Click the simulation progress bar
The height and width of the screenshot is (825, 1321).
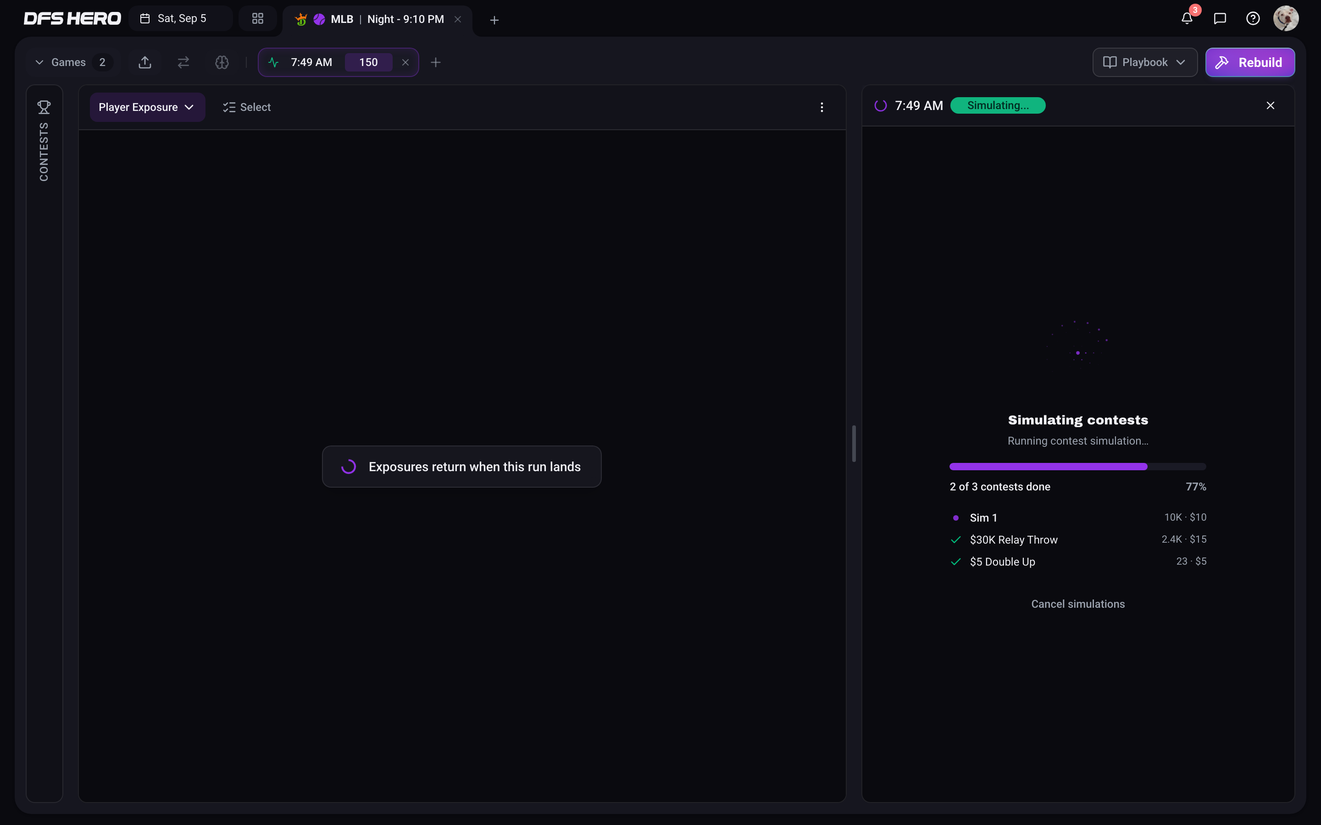coord(1077,467)
